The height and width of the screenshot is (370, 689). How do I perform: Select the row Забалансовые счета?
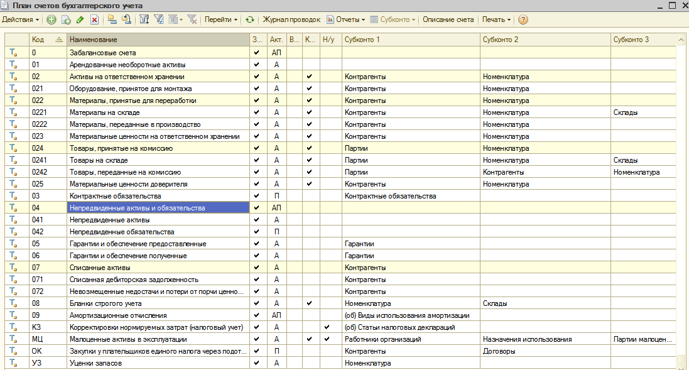coord(340,53)
